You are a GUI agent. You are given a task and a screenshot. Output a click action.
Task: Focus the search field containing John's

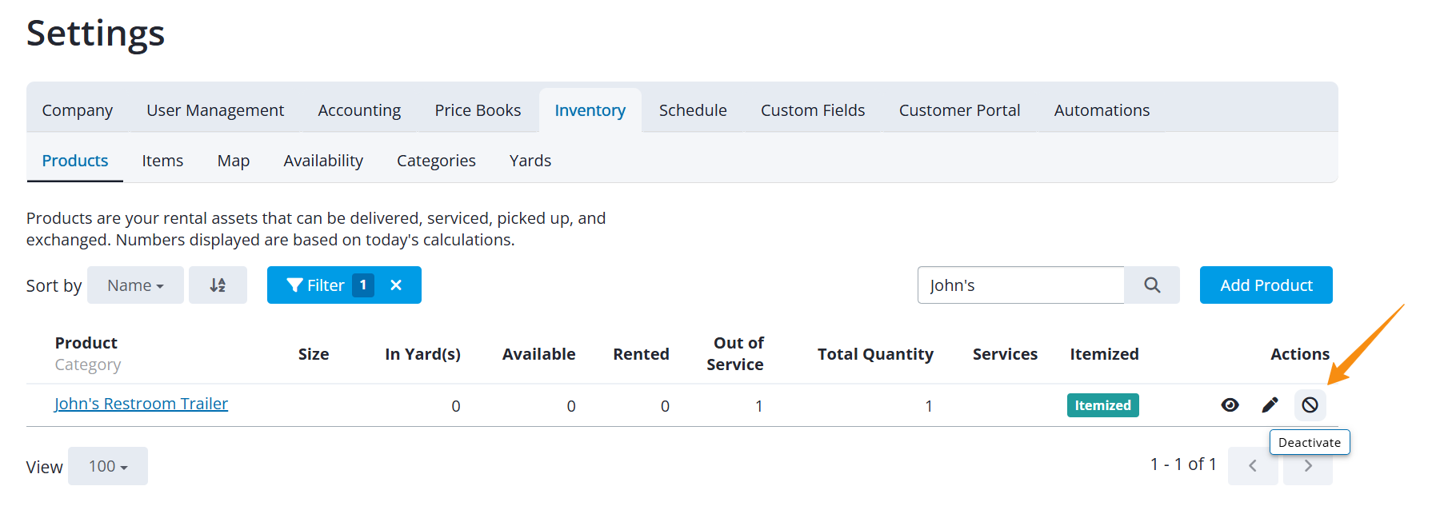pyautogui.click(x=1021, y=285)
